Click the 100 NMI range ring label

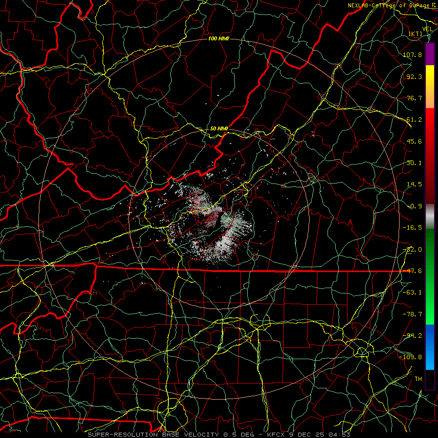pos(219,38)
